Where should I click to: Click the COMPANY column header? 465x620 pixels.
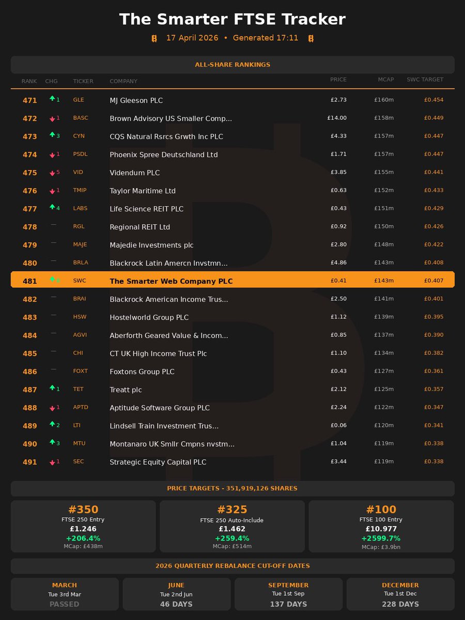point(123,81)
